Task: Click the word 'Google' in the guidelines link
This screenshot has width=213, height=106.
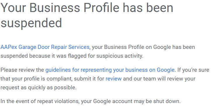Action: coord(165,70)
